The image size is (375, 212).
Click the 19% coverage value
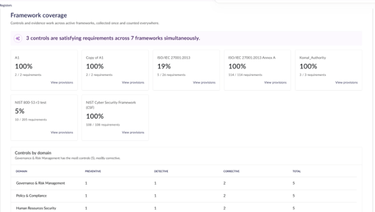[164, 66]
